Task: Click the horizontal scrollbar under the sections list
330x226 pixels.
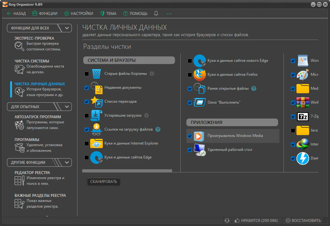Action: (x=127, y=171)
